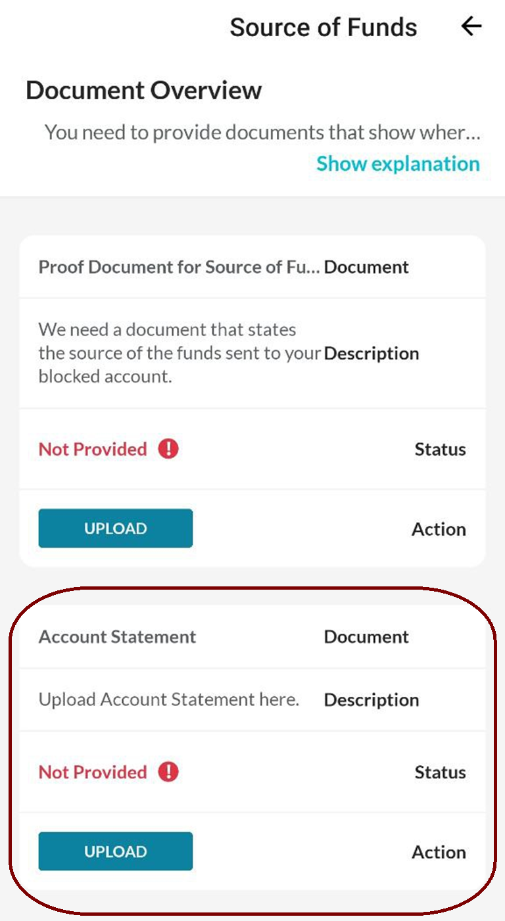The width and height of the screenshot is (505, 921).
Task: Select the Account Statement card
Action: click(252, 743)
